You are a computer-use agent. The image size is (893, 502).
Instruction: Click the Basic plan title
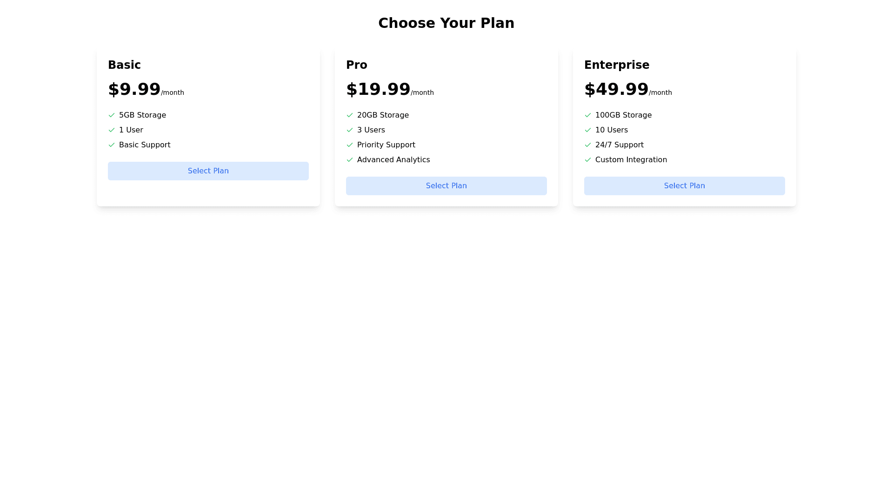124,65
